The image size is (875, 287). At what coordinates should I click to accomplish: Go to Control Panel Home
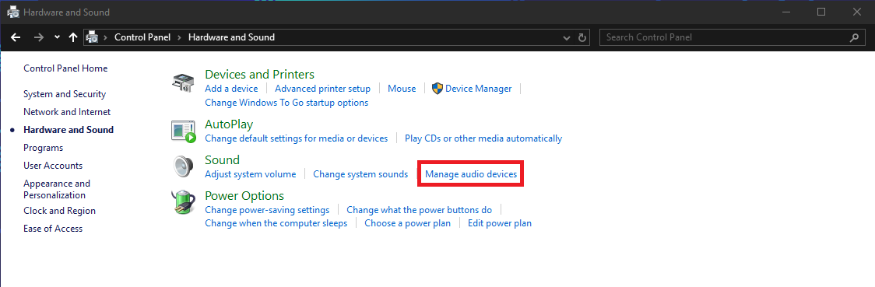(65, 68)
